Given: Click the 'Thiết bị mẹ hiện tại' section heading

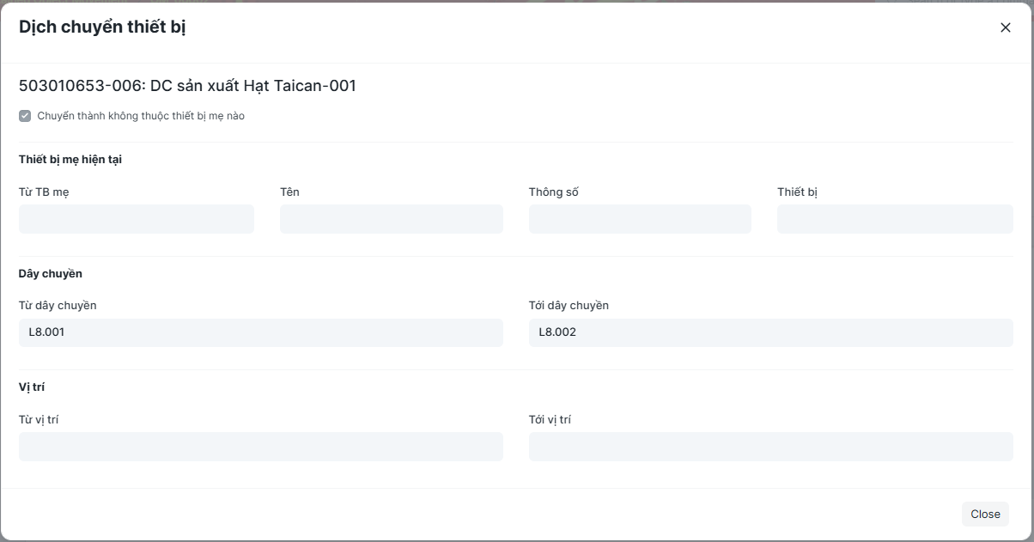Looking at the screenshot, I should tap(70, 160).
